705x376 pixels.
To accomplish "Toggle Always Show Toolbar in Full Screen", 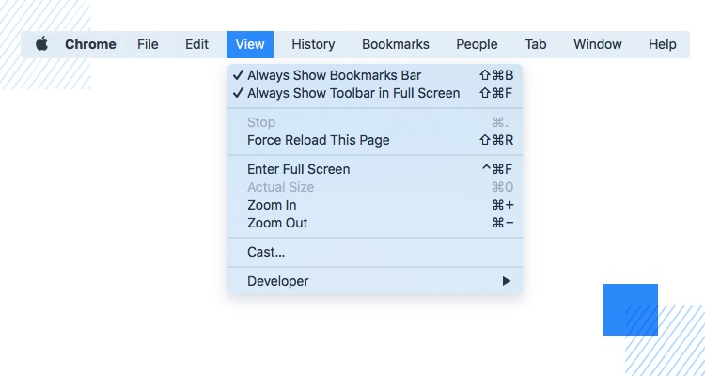I will coord(375,93).
